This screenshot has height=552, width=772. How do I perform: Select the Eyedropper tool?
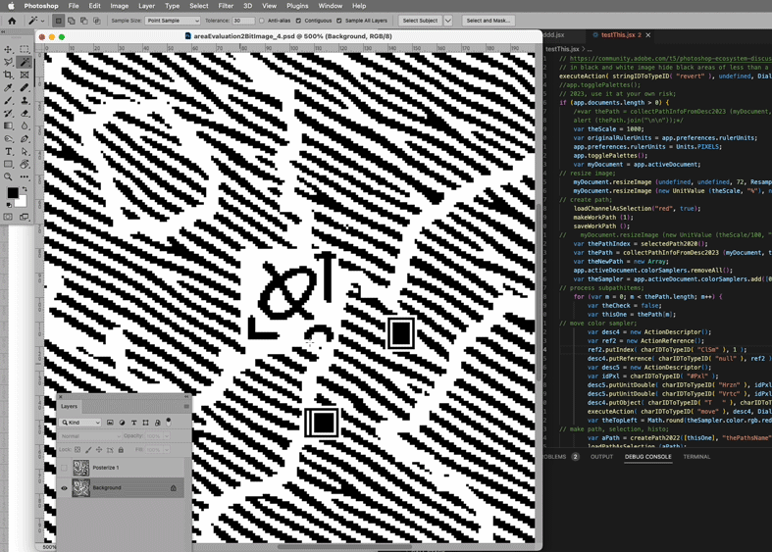(9, 87)
